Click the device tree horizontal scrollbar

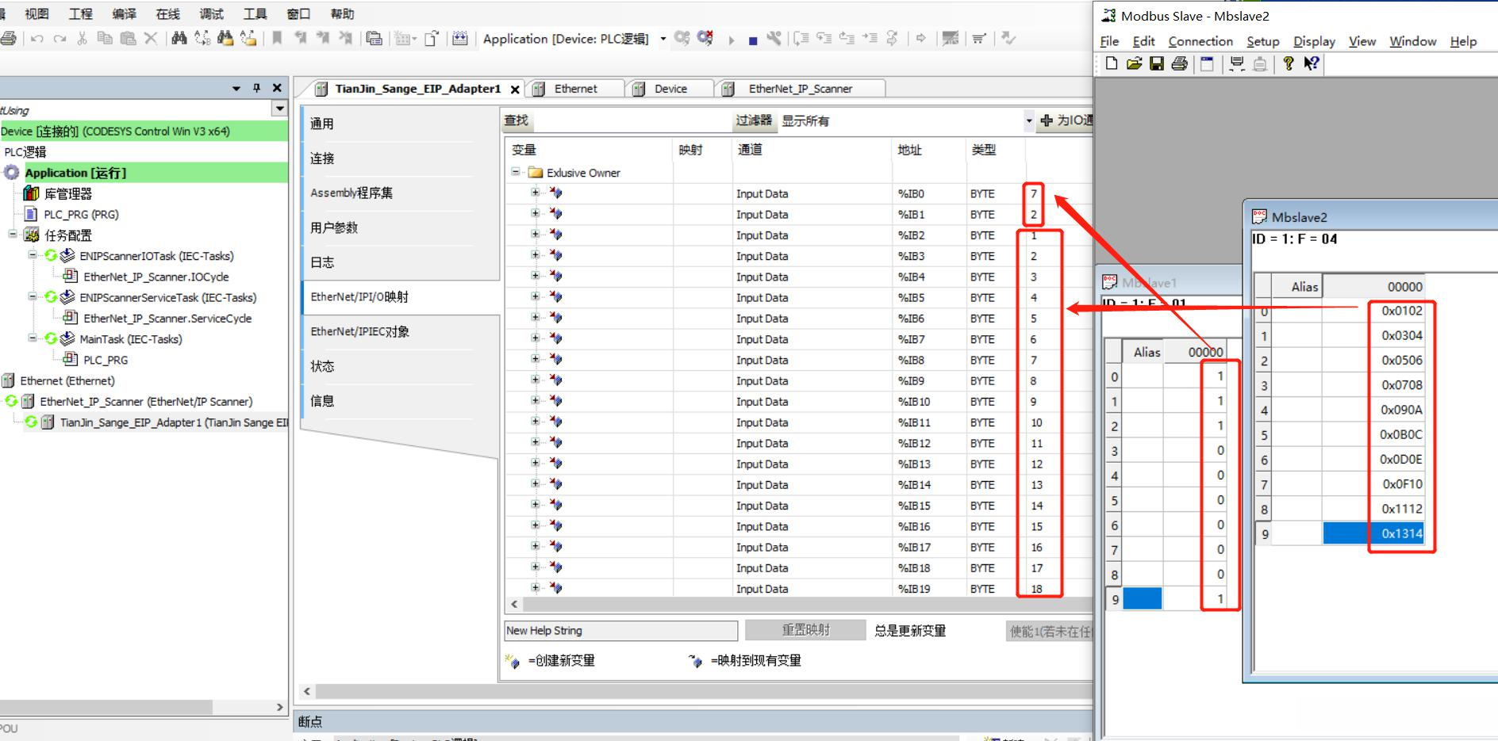click(106, 706)
